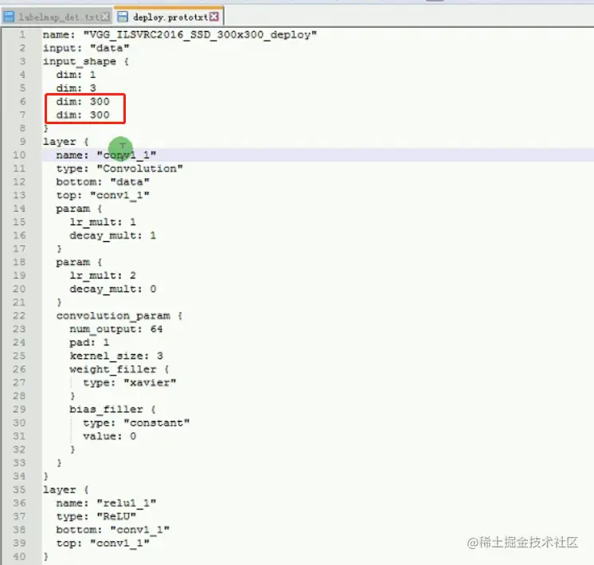Click save icon on deploy.prototxt tab
This screenshot has height=565, width=594.
pyautogui.click(x=123, y=17)
